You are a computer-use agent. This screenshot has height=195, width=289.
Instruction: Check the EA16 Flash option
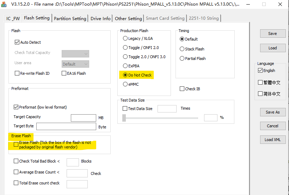point(64,73)
